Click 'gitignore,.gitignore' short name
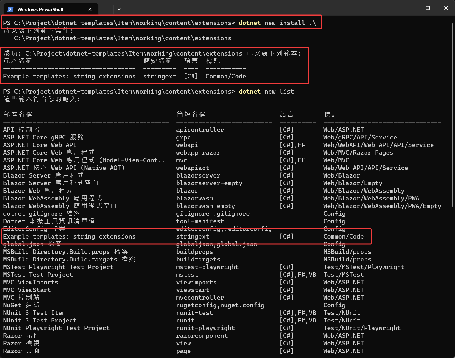 (x=213, y=214)
